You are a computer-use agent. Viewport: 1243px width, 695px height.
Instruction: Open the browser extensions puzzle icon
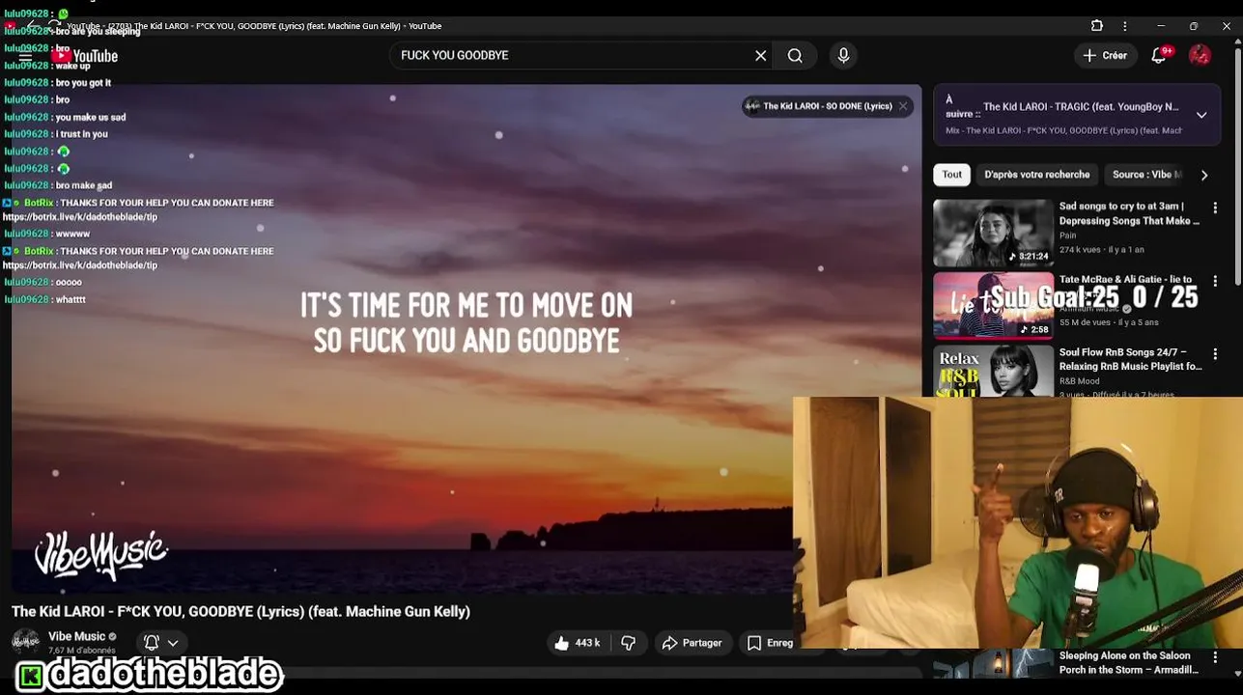coord(1097,26)
